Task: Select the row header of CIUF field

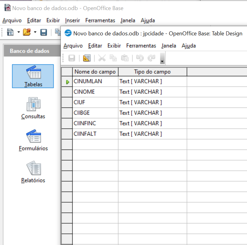Action: click(67, 102)
